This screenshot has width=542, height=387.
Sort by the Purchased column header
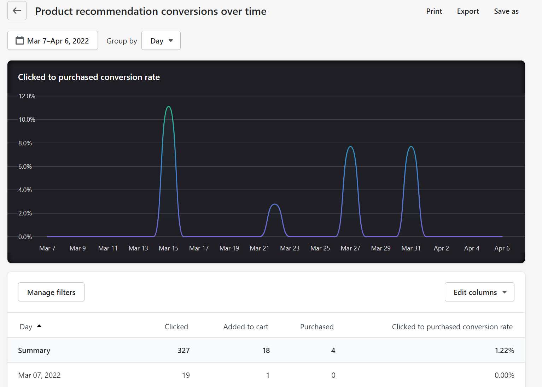pos(317,327)
